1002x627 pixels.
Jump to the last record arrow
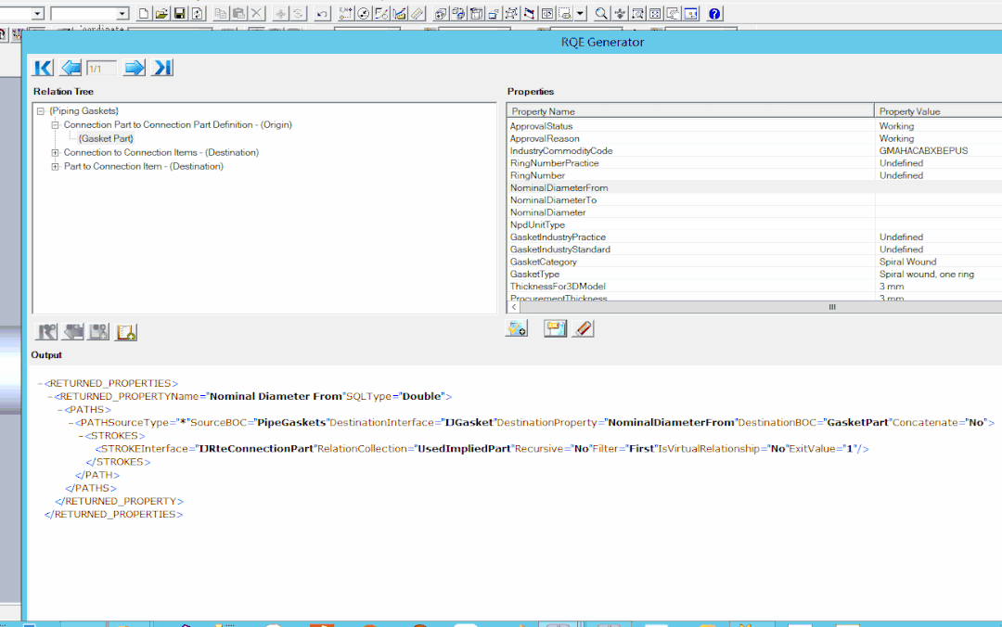[161, 68]
